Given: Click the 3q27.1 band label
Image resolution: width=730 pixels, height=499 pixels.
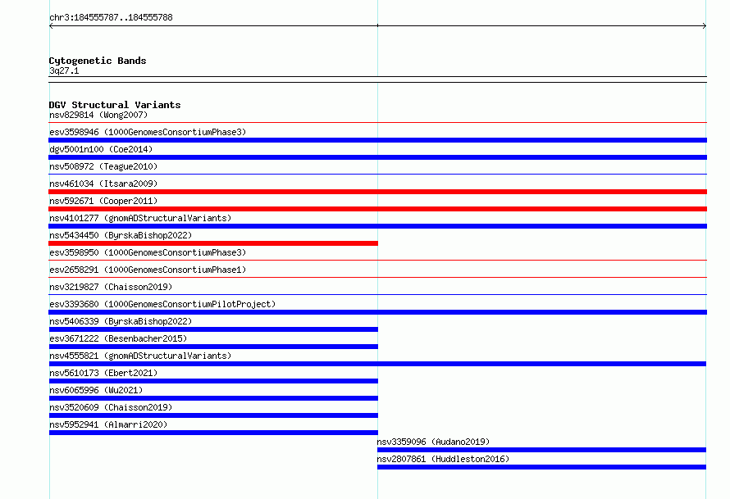Looking at the screenshot, I should [64, 70].
